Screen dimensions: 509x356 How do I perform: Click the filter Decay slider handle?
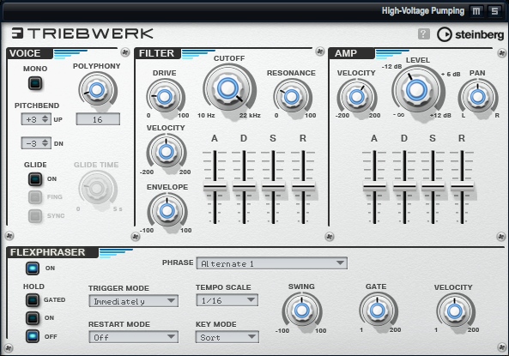click(244, 187)
